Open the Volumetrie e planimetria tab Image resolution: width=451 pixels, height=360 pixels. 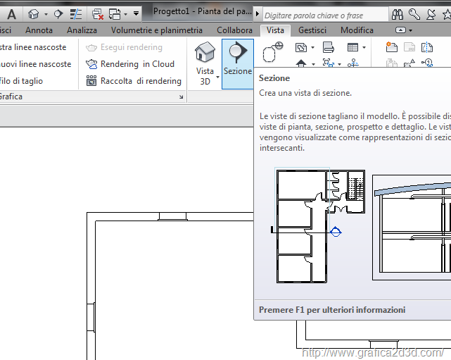click(156, 30)
